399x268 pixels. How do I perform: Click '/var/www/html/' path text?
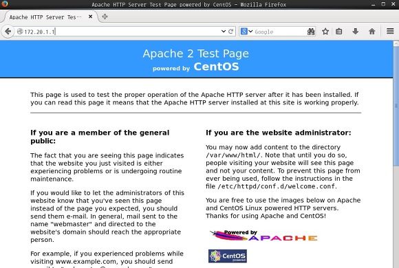(233, 155)
